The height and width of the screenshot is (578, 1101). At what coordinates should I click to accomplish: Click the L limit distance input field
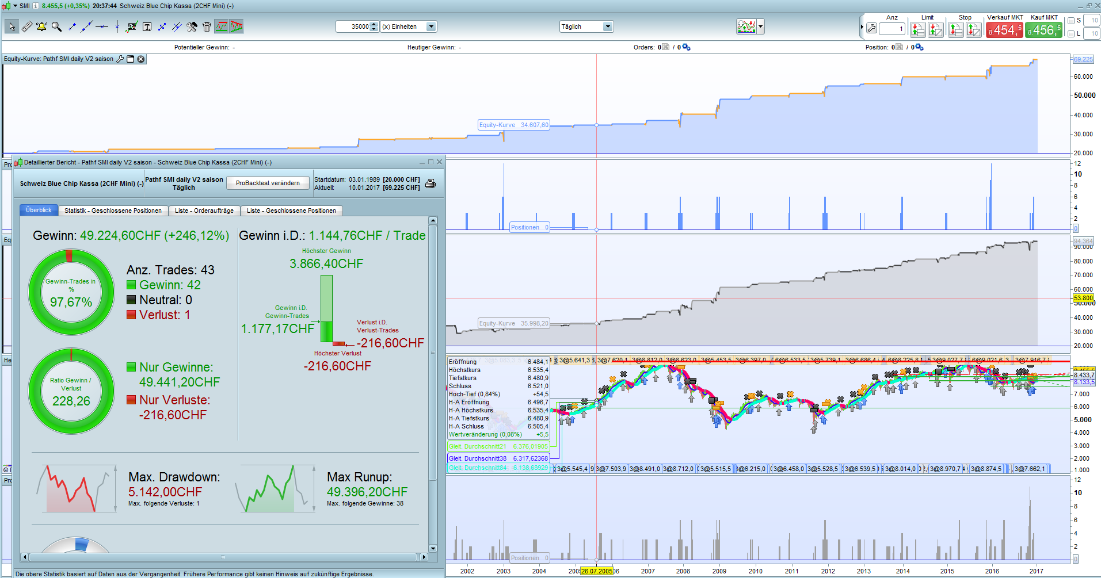(1091, 33)
